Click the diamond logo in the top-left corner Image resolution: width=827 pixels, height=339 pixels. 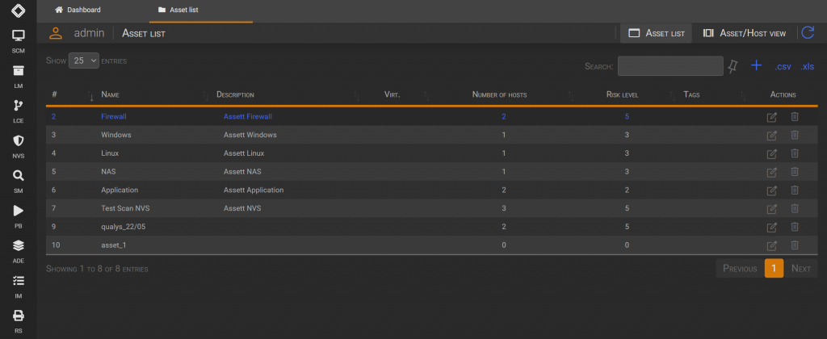coord(19,10)
